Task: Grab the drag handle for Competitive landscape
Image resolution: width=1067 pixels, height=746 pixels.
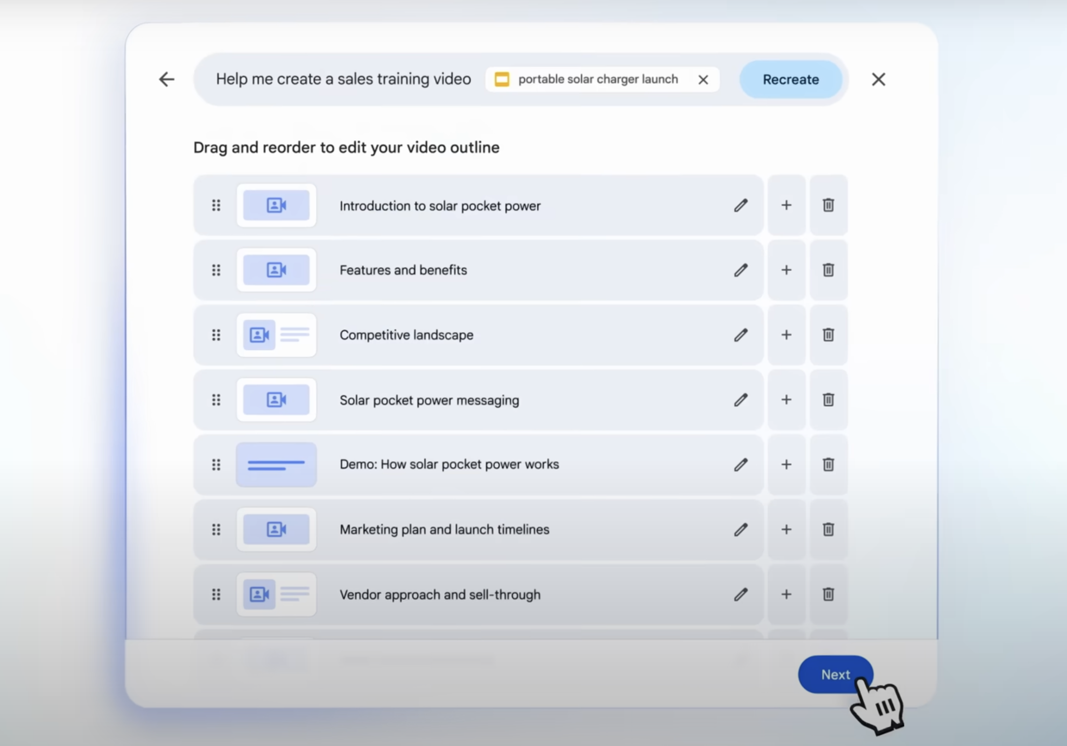Action: coord(216,335)
